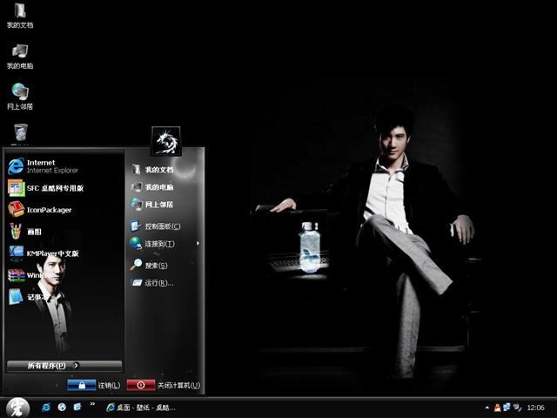Expand the Quick Launch overflow chevron
Screen dimensions: 557x418
click(x=94, y=408)
